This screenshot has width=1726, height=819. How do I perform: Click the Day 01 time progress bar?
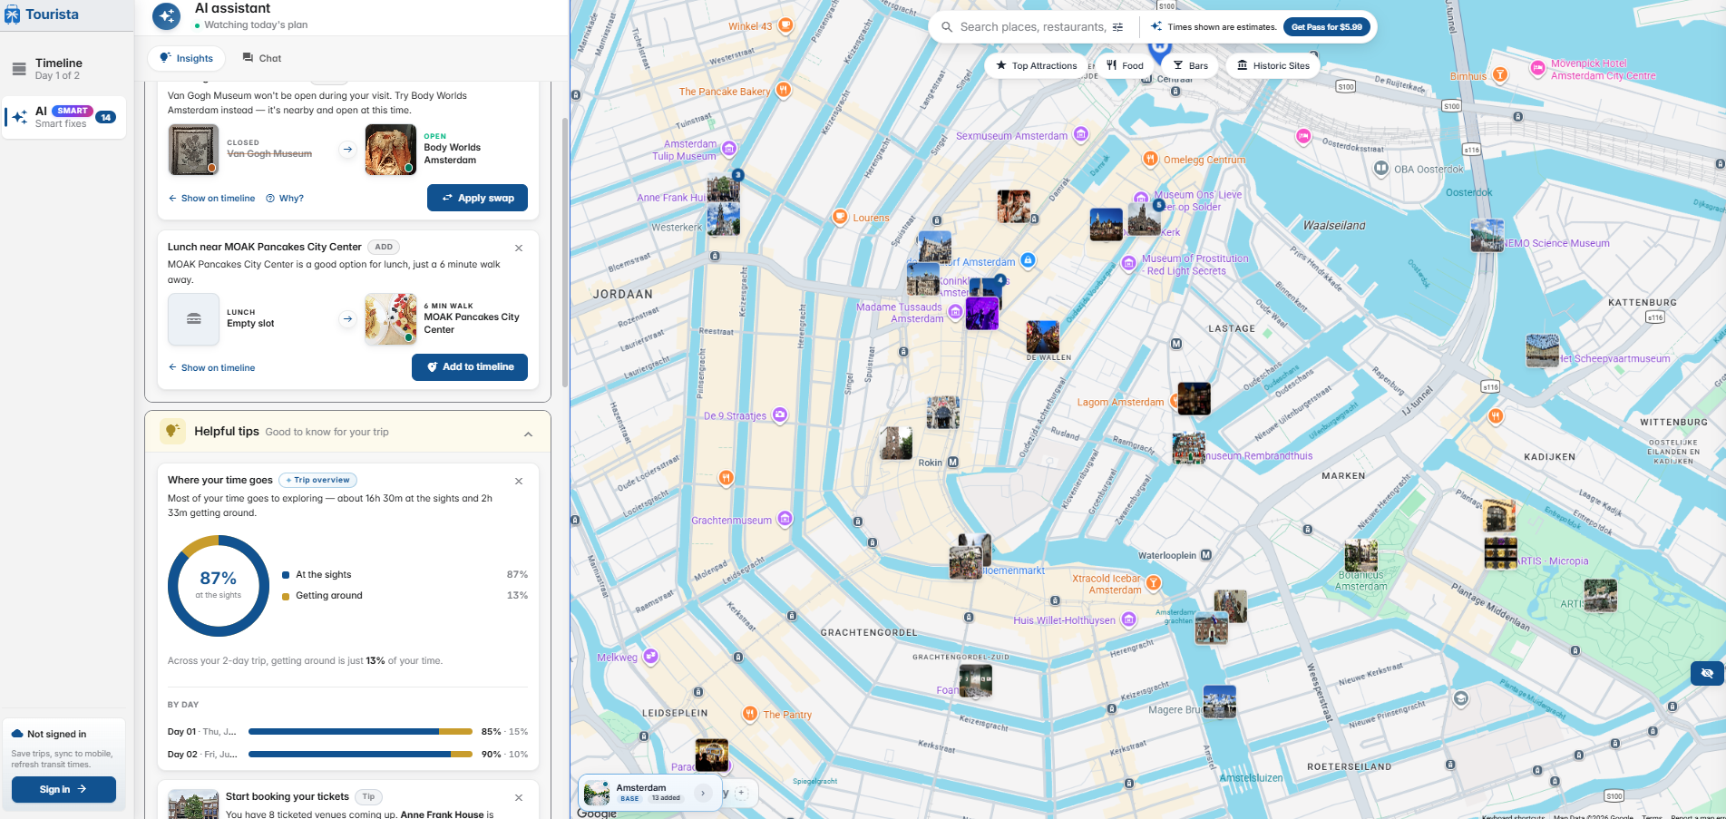click(360, 731)
